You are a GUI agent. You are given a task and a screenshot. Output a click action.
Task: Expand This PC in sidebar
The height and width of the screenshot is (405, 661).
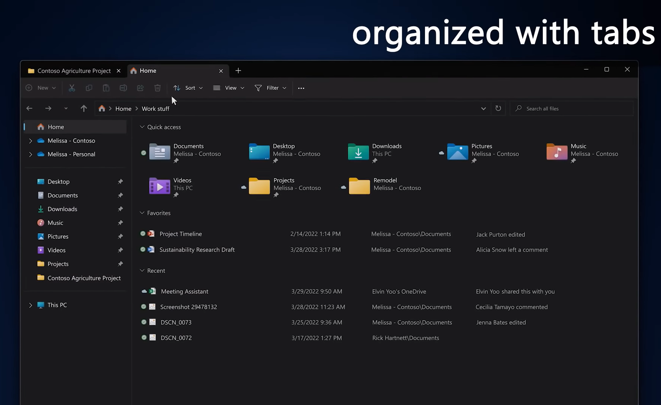click(30, 305)
